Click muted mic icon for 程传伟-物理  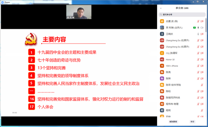198,104
